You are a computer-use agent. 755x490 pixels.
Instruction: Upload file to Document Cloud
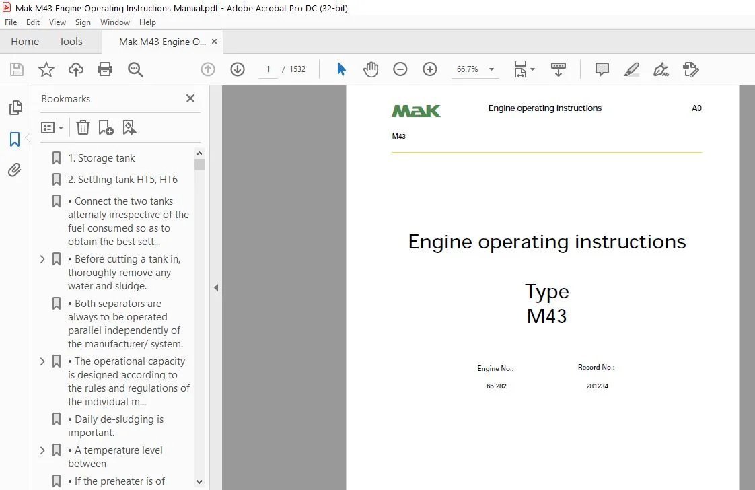(75, 69)
